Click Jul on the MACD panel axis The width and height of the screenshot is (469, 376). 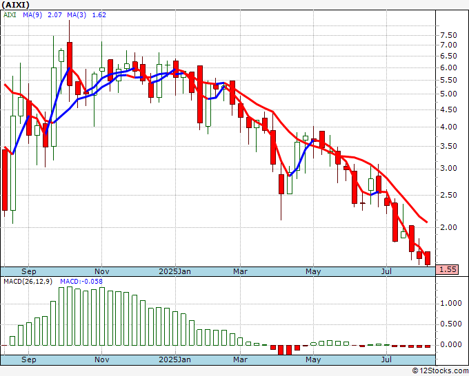386,359
